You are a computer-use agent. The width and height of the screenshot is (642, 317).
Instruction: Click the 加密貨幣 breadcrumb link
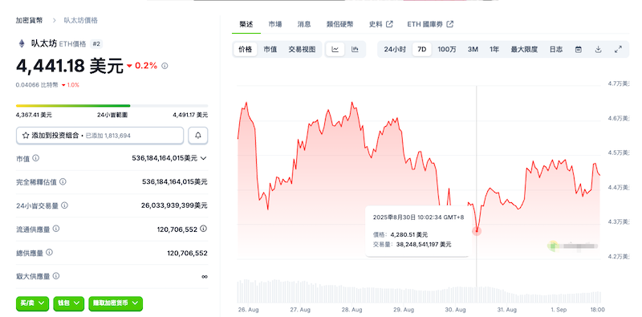pyautogui.click(x=29, y=20)
